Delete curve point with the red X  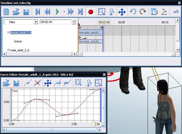[38, 83]
